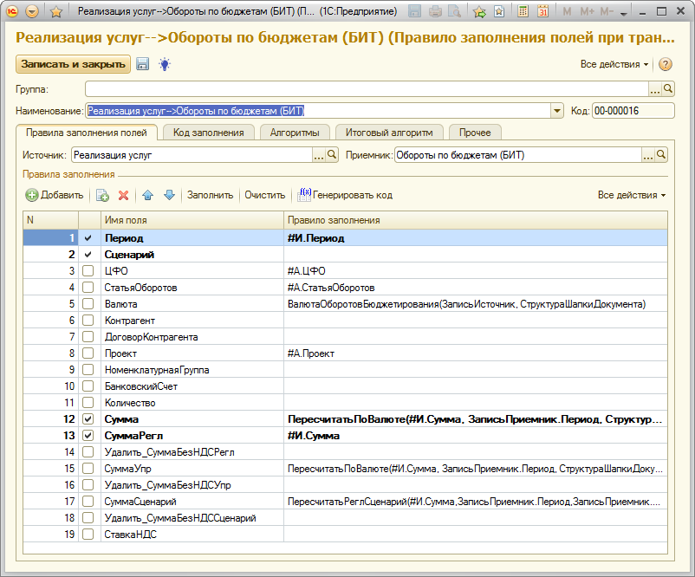Enable the checkbox for ЦФО row

[x=88, y=271]
